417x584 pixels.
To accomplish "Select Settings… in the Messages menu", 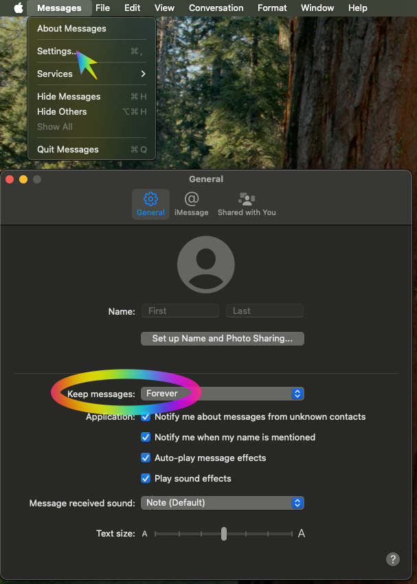I will click(x=91, y=52).
